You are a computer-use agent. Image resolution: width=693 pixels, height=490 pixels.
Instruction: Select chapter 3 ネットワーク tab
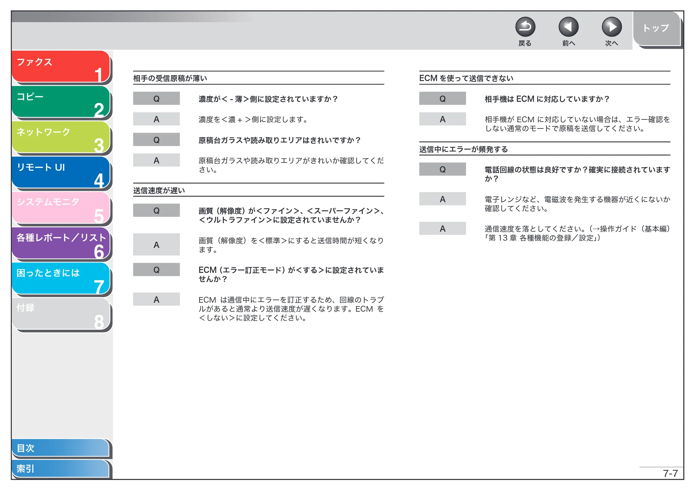click(61, 137)
